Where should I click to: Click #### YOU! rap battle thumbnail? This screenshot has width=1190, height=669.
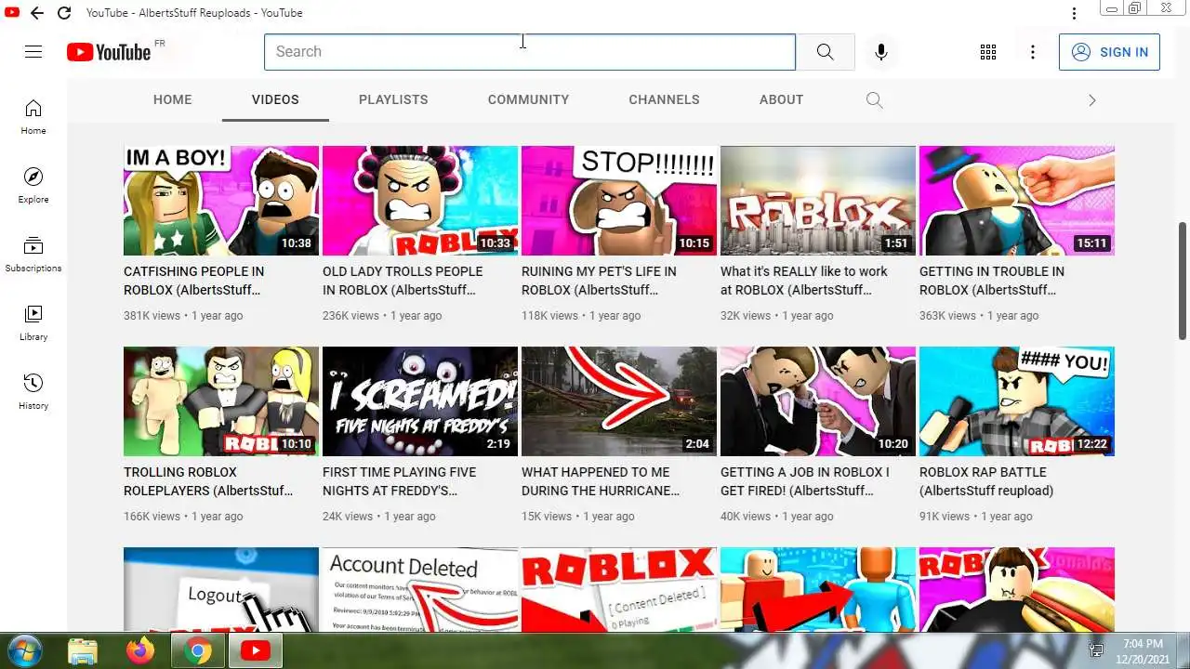tap(1017, 401)
